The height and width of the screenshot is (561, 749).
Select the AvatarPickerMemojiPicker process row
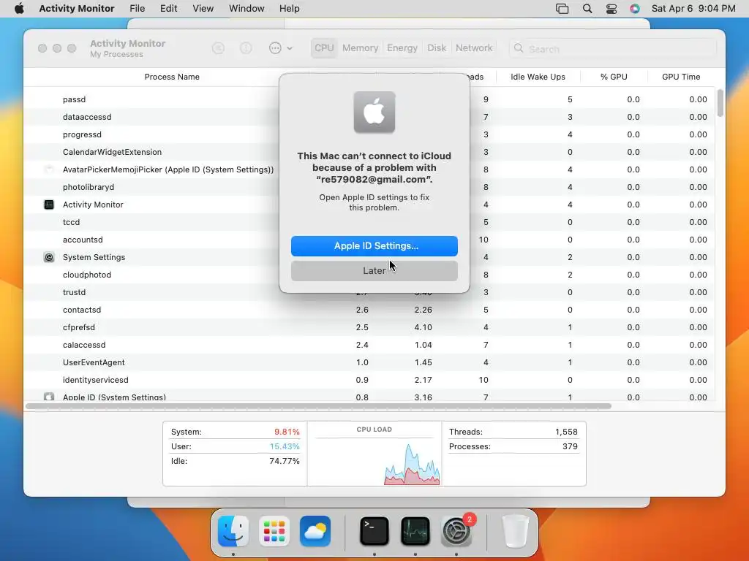(x=369, y=169)
